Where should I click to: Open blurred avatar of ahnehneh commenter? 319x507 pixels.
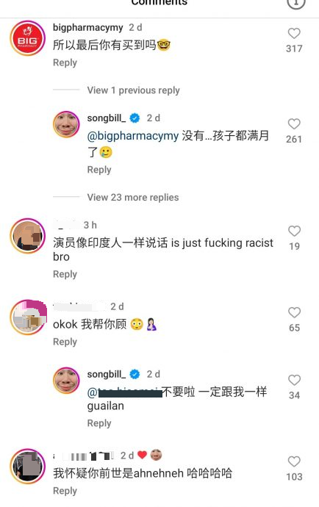point(27,466)
